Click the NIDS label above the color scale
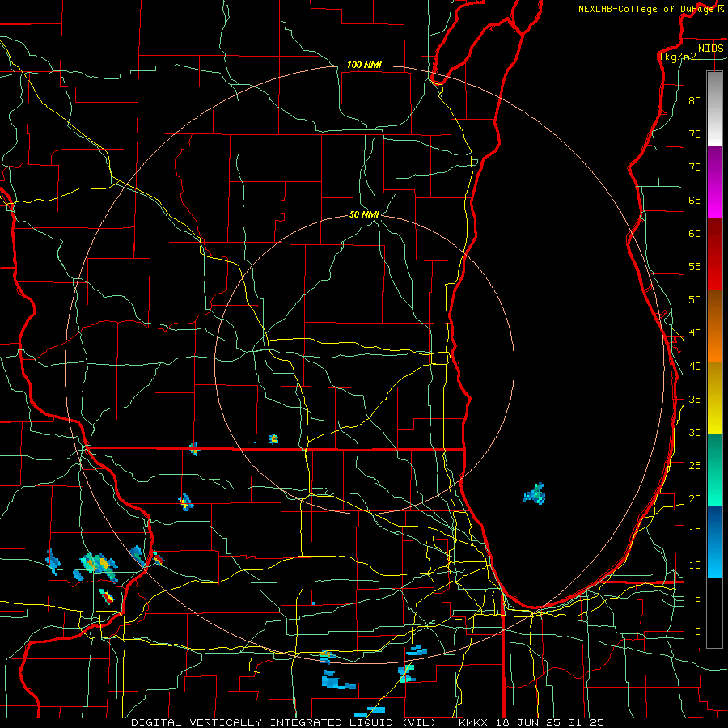 coord(710,49)
